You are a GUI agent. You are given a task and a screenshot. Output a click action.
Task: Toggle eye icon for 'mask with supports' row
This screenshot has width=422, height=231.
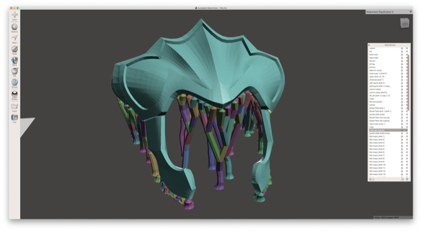tap(407, 130)
